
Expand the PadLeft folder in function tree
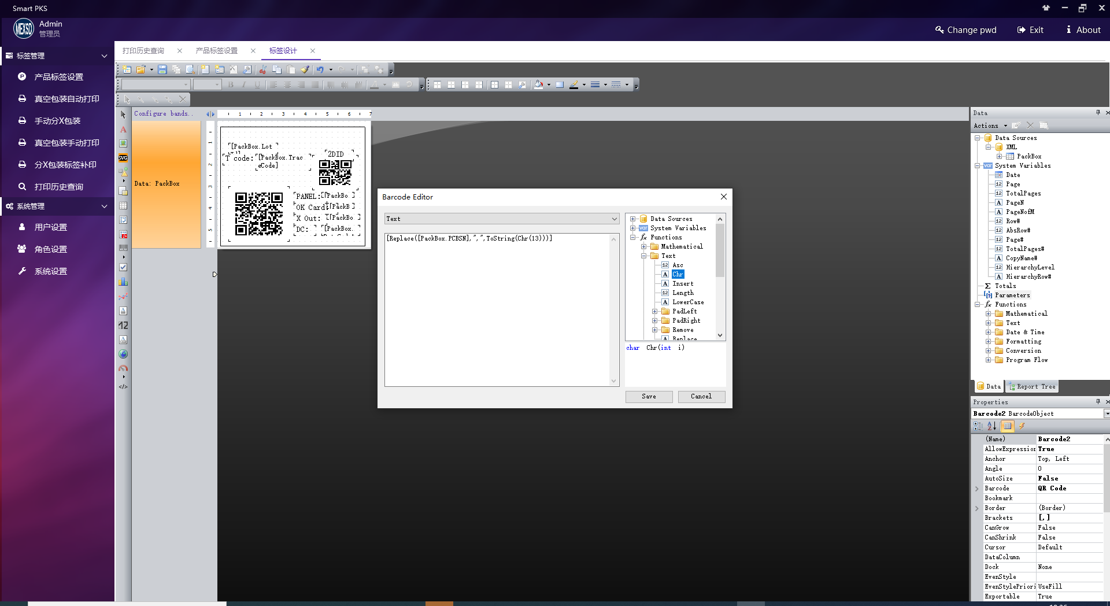[x=654, y=312]
